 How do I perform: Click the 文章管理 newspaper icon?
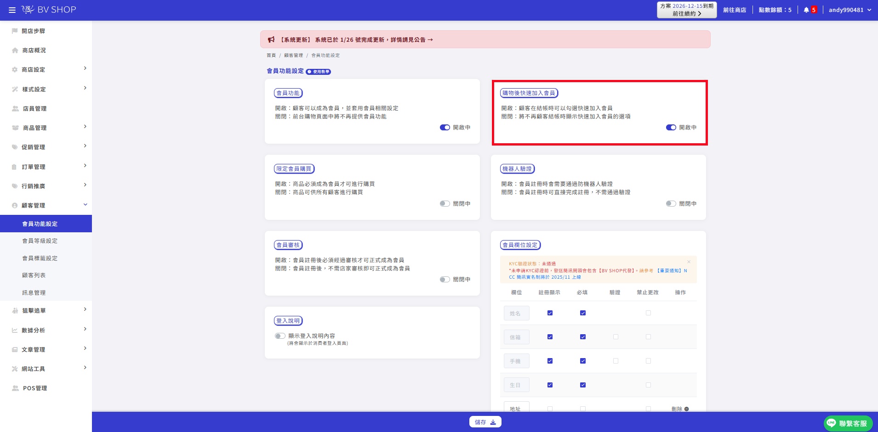(15, 349)
